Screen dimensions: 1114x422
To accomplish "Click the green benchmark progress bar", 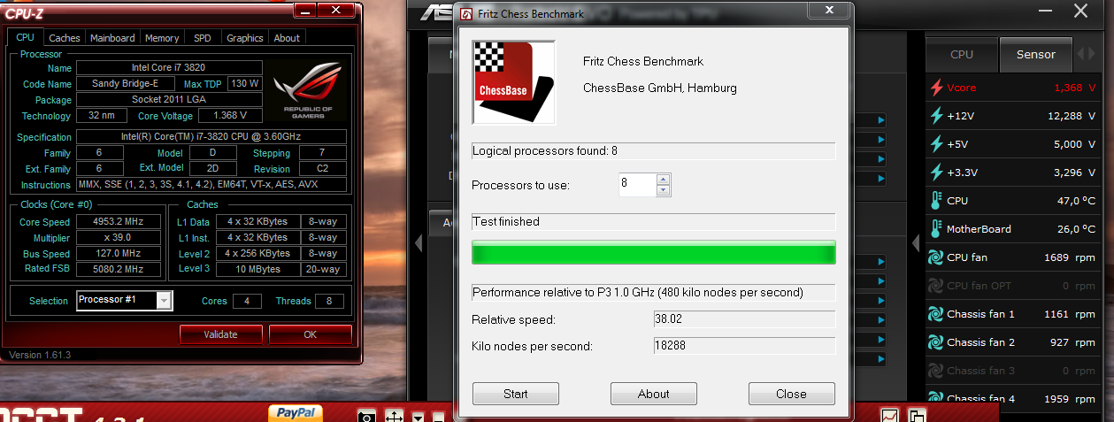I will pos(654,252).
